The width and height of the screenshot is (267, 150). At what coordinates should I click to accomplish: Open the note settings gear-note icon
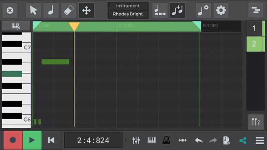point(203,10)
